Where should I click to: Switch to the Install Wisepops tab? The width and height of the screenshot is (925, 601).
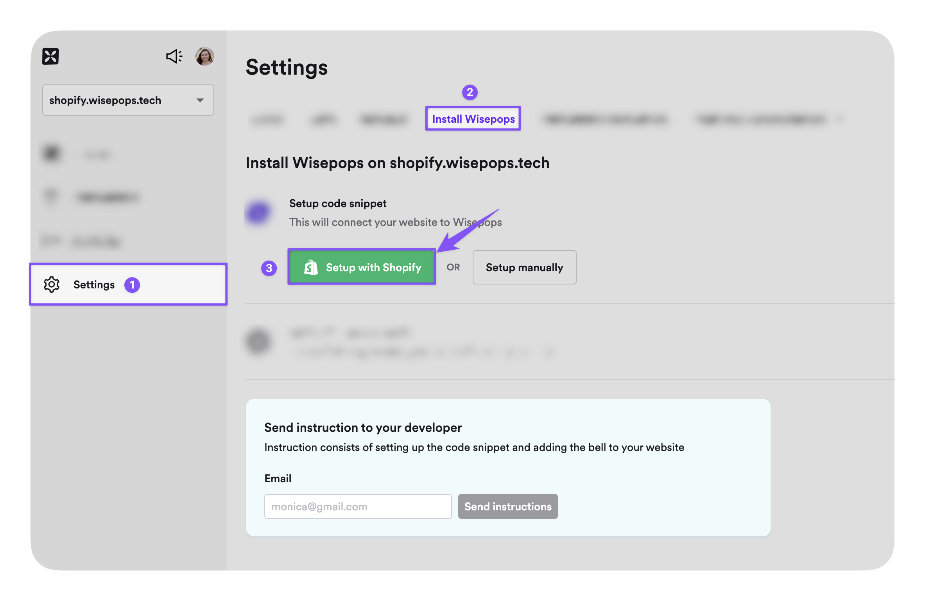pyautogui.click(x=473, y=119)
